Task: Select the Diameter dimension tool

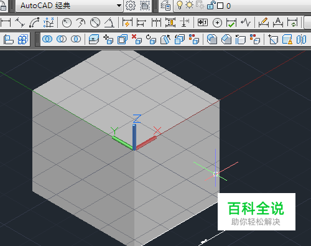Action: pos(95,22)
